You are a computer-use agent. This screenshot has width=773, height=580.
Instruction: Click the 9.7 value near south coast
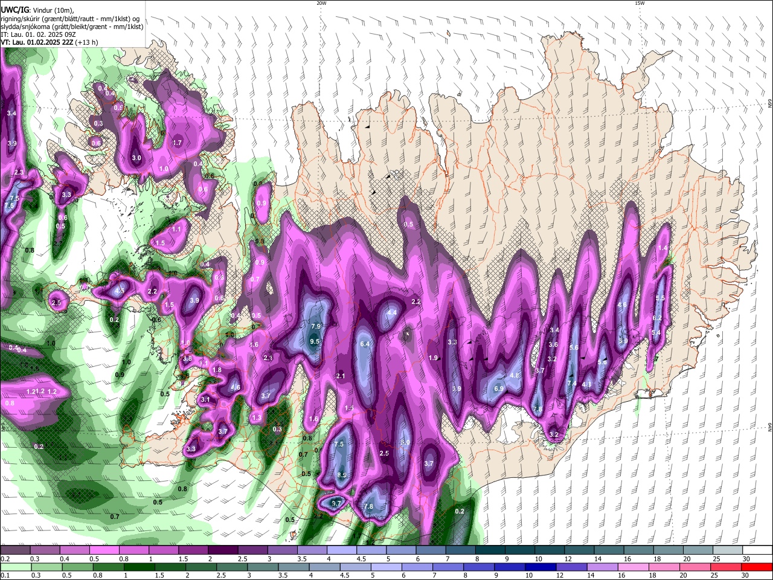click(x=337, y=503)
